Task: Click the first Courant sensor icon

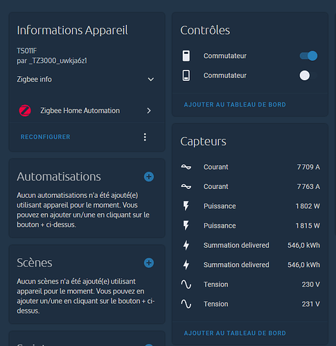Action: coord(186,167)
